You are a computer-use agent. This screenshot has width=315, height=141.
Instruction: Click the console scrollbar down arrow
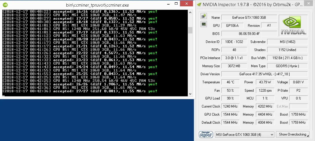[x=190, y=94]
